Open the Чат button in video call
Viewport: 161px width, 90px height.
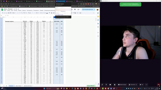click(141, 84)
